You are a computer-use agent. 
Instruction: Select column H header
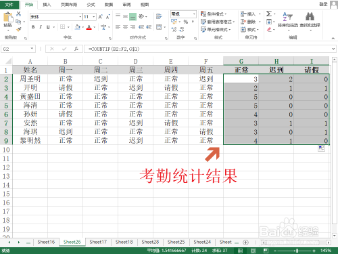[276, 61]
